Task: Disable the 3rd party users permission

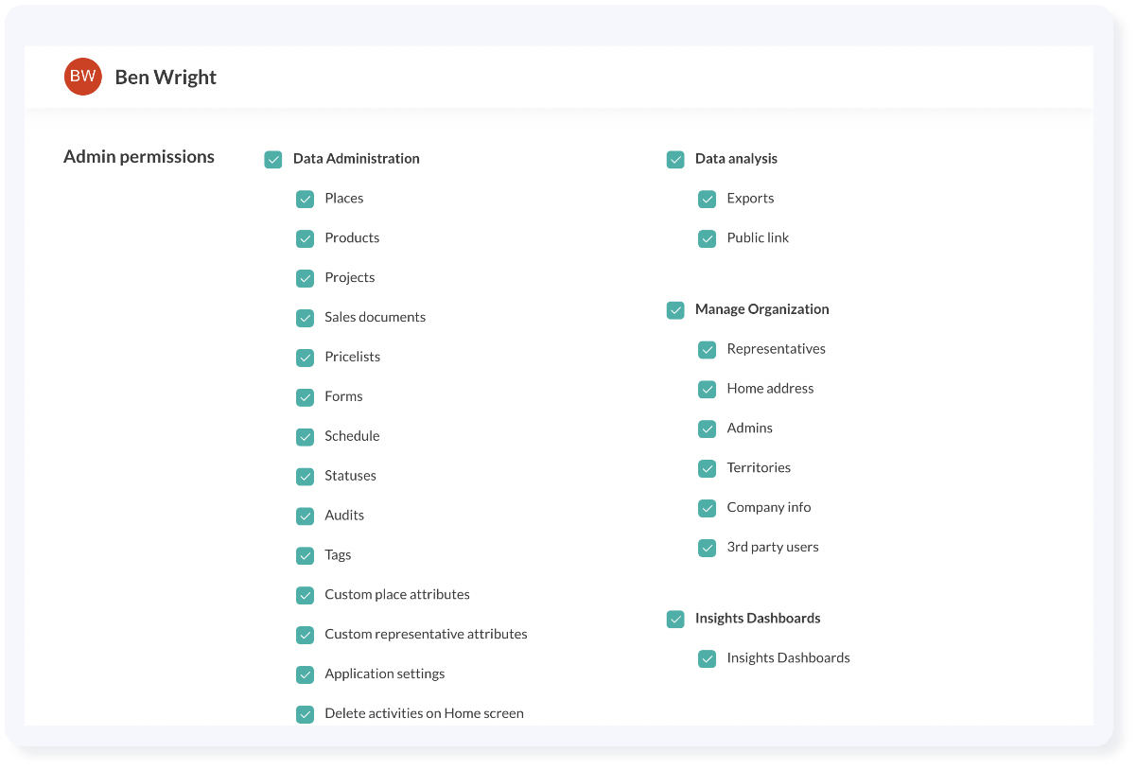Action: tap(708, 548)
